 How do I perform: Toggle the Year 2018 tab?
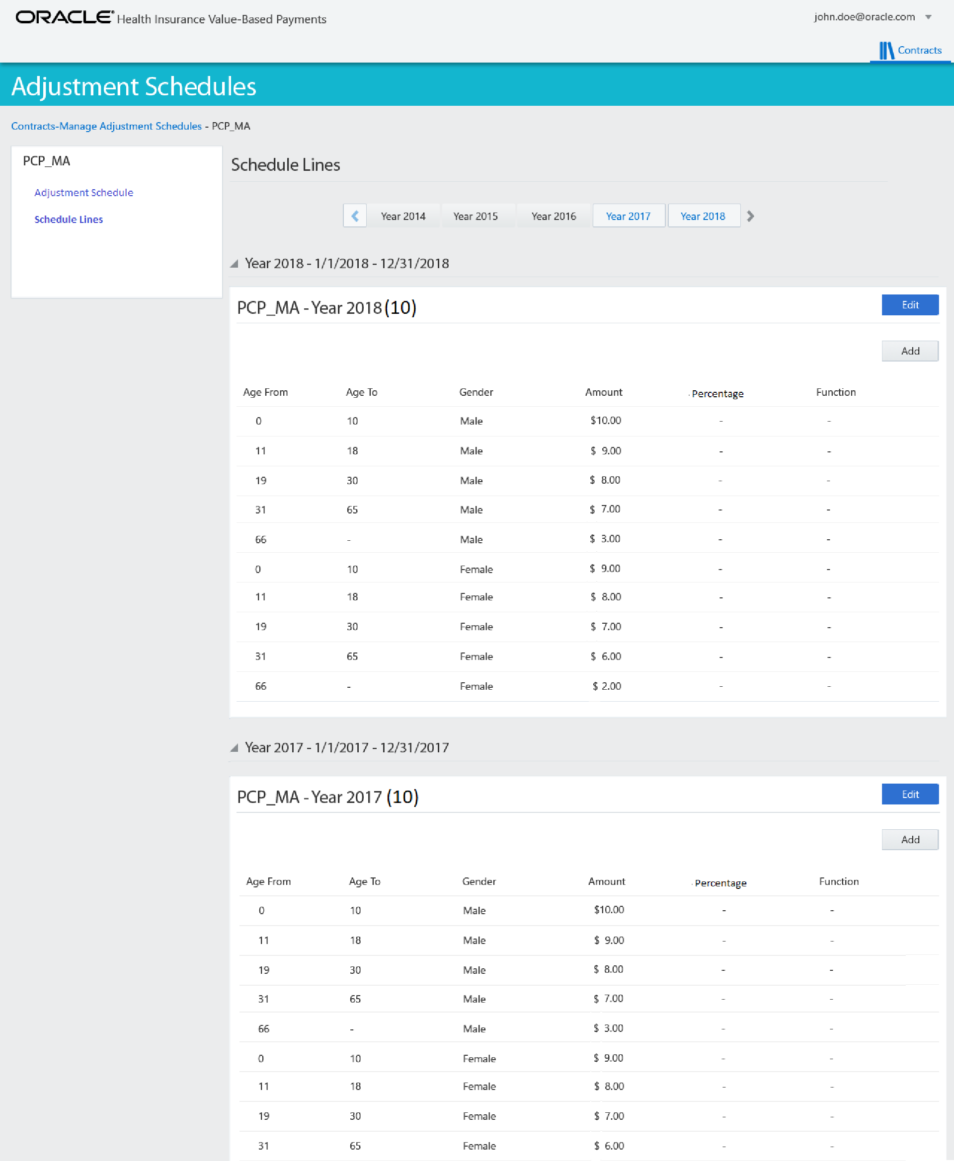point(703,216)
